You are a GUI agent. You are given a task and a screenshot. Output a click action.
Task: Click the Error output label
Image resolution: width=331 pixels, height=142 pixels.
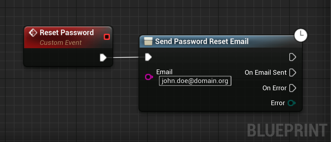278,103
